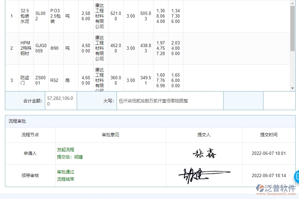The width and height of the screenshot is (299, 199).
Task: Expand the 流程节点 column header
Action: pos(30,135)
